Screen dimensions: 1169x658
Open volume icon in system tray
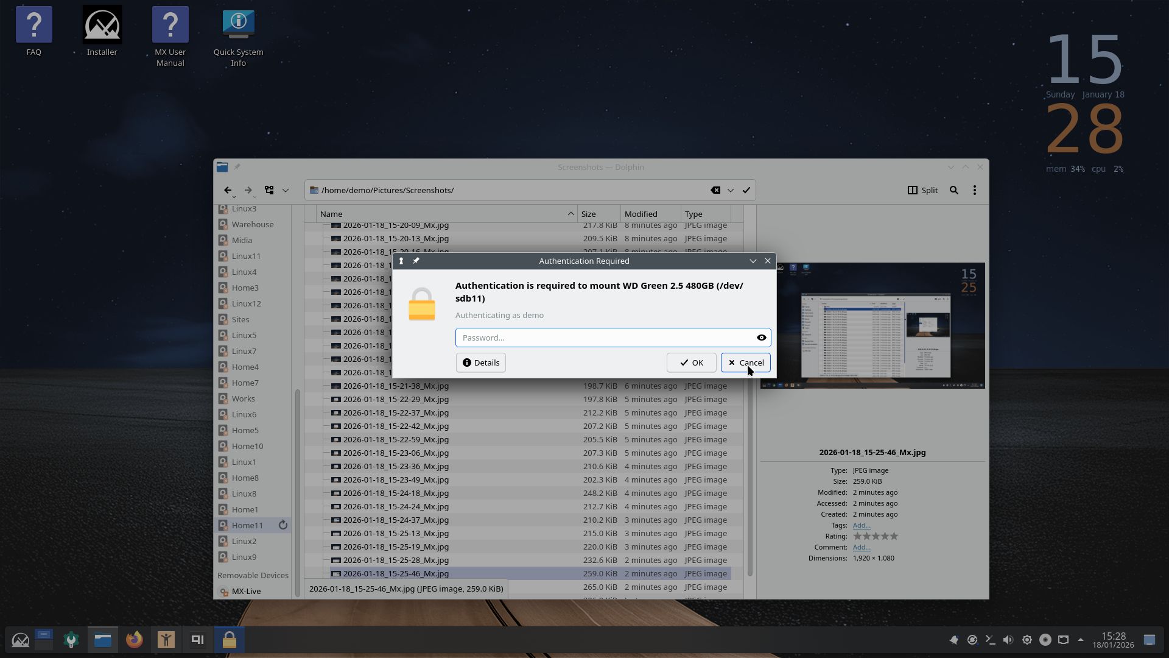[1008, 640]
